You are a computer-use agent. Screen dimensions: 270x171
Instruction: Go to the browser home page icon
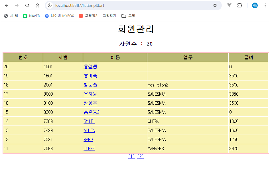pyautogui.click(x=37, y=5)
